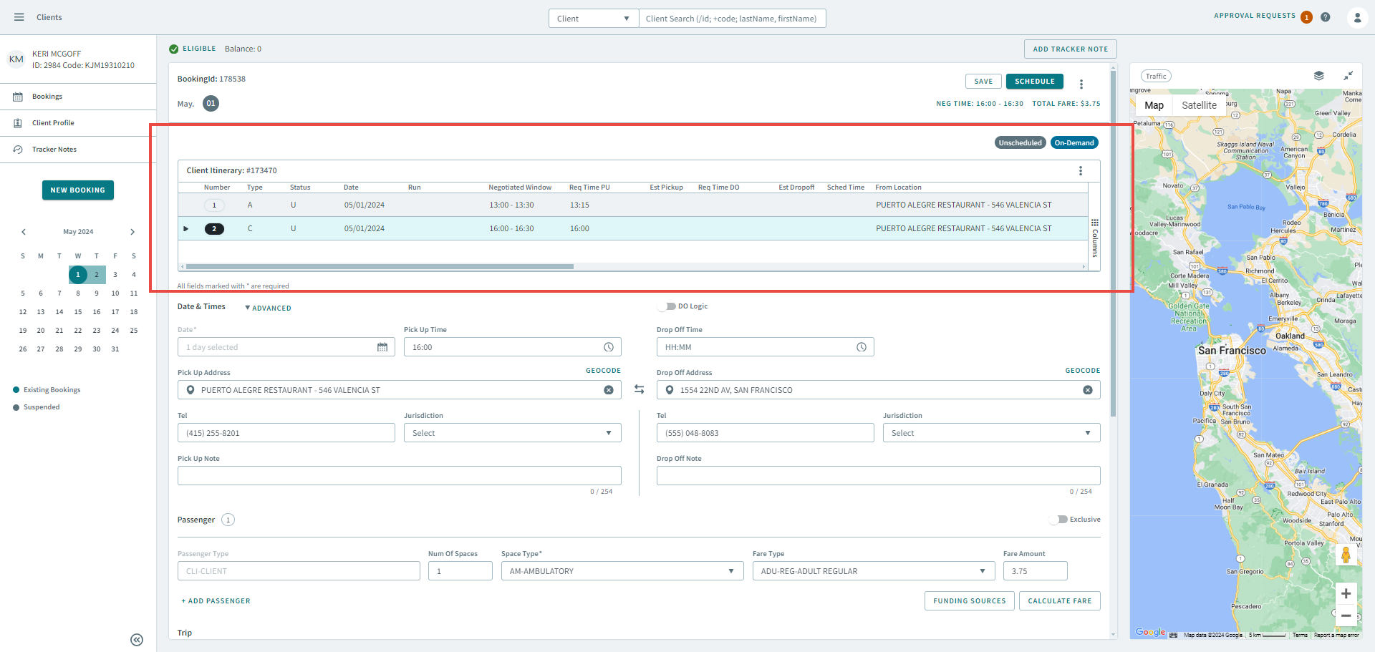Switch the map to Satellite view
The image size is (1375, 652).
coord(1198,105)
